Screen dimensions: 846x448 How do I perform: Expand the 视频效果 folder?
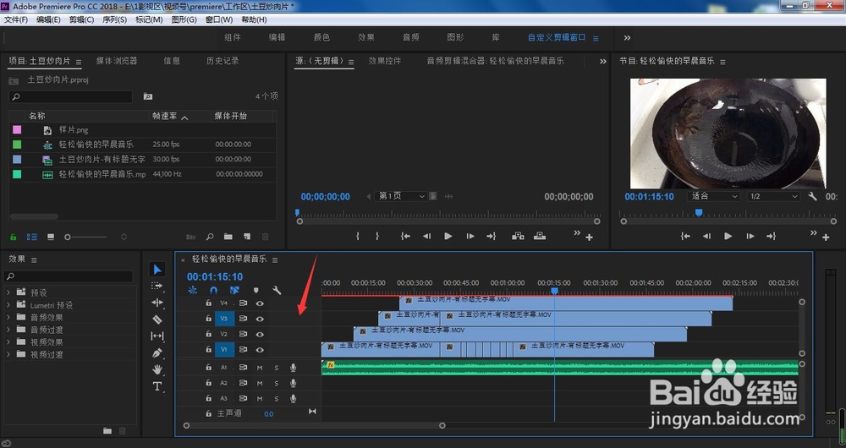[x=8, y=341]
